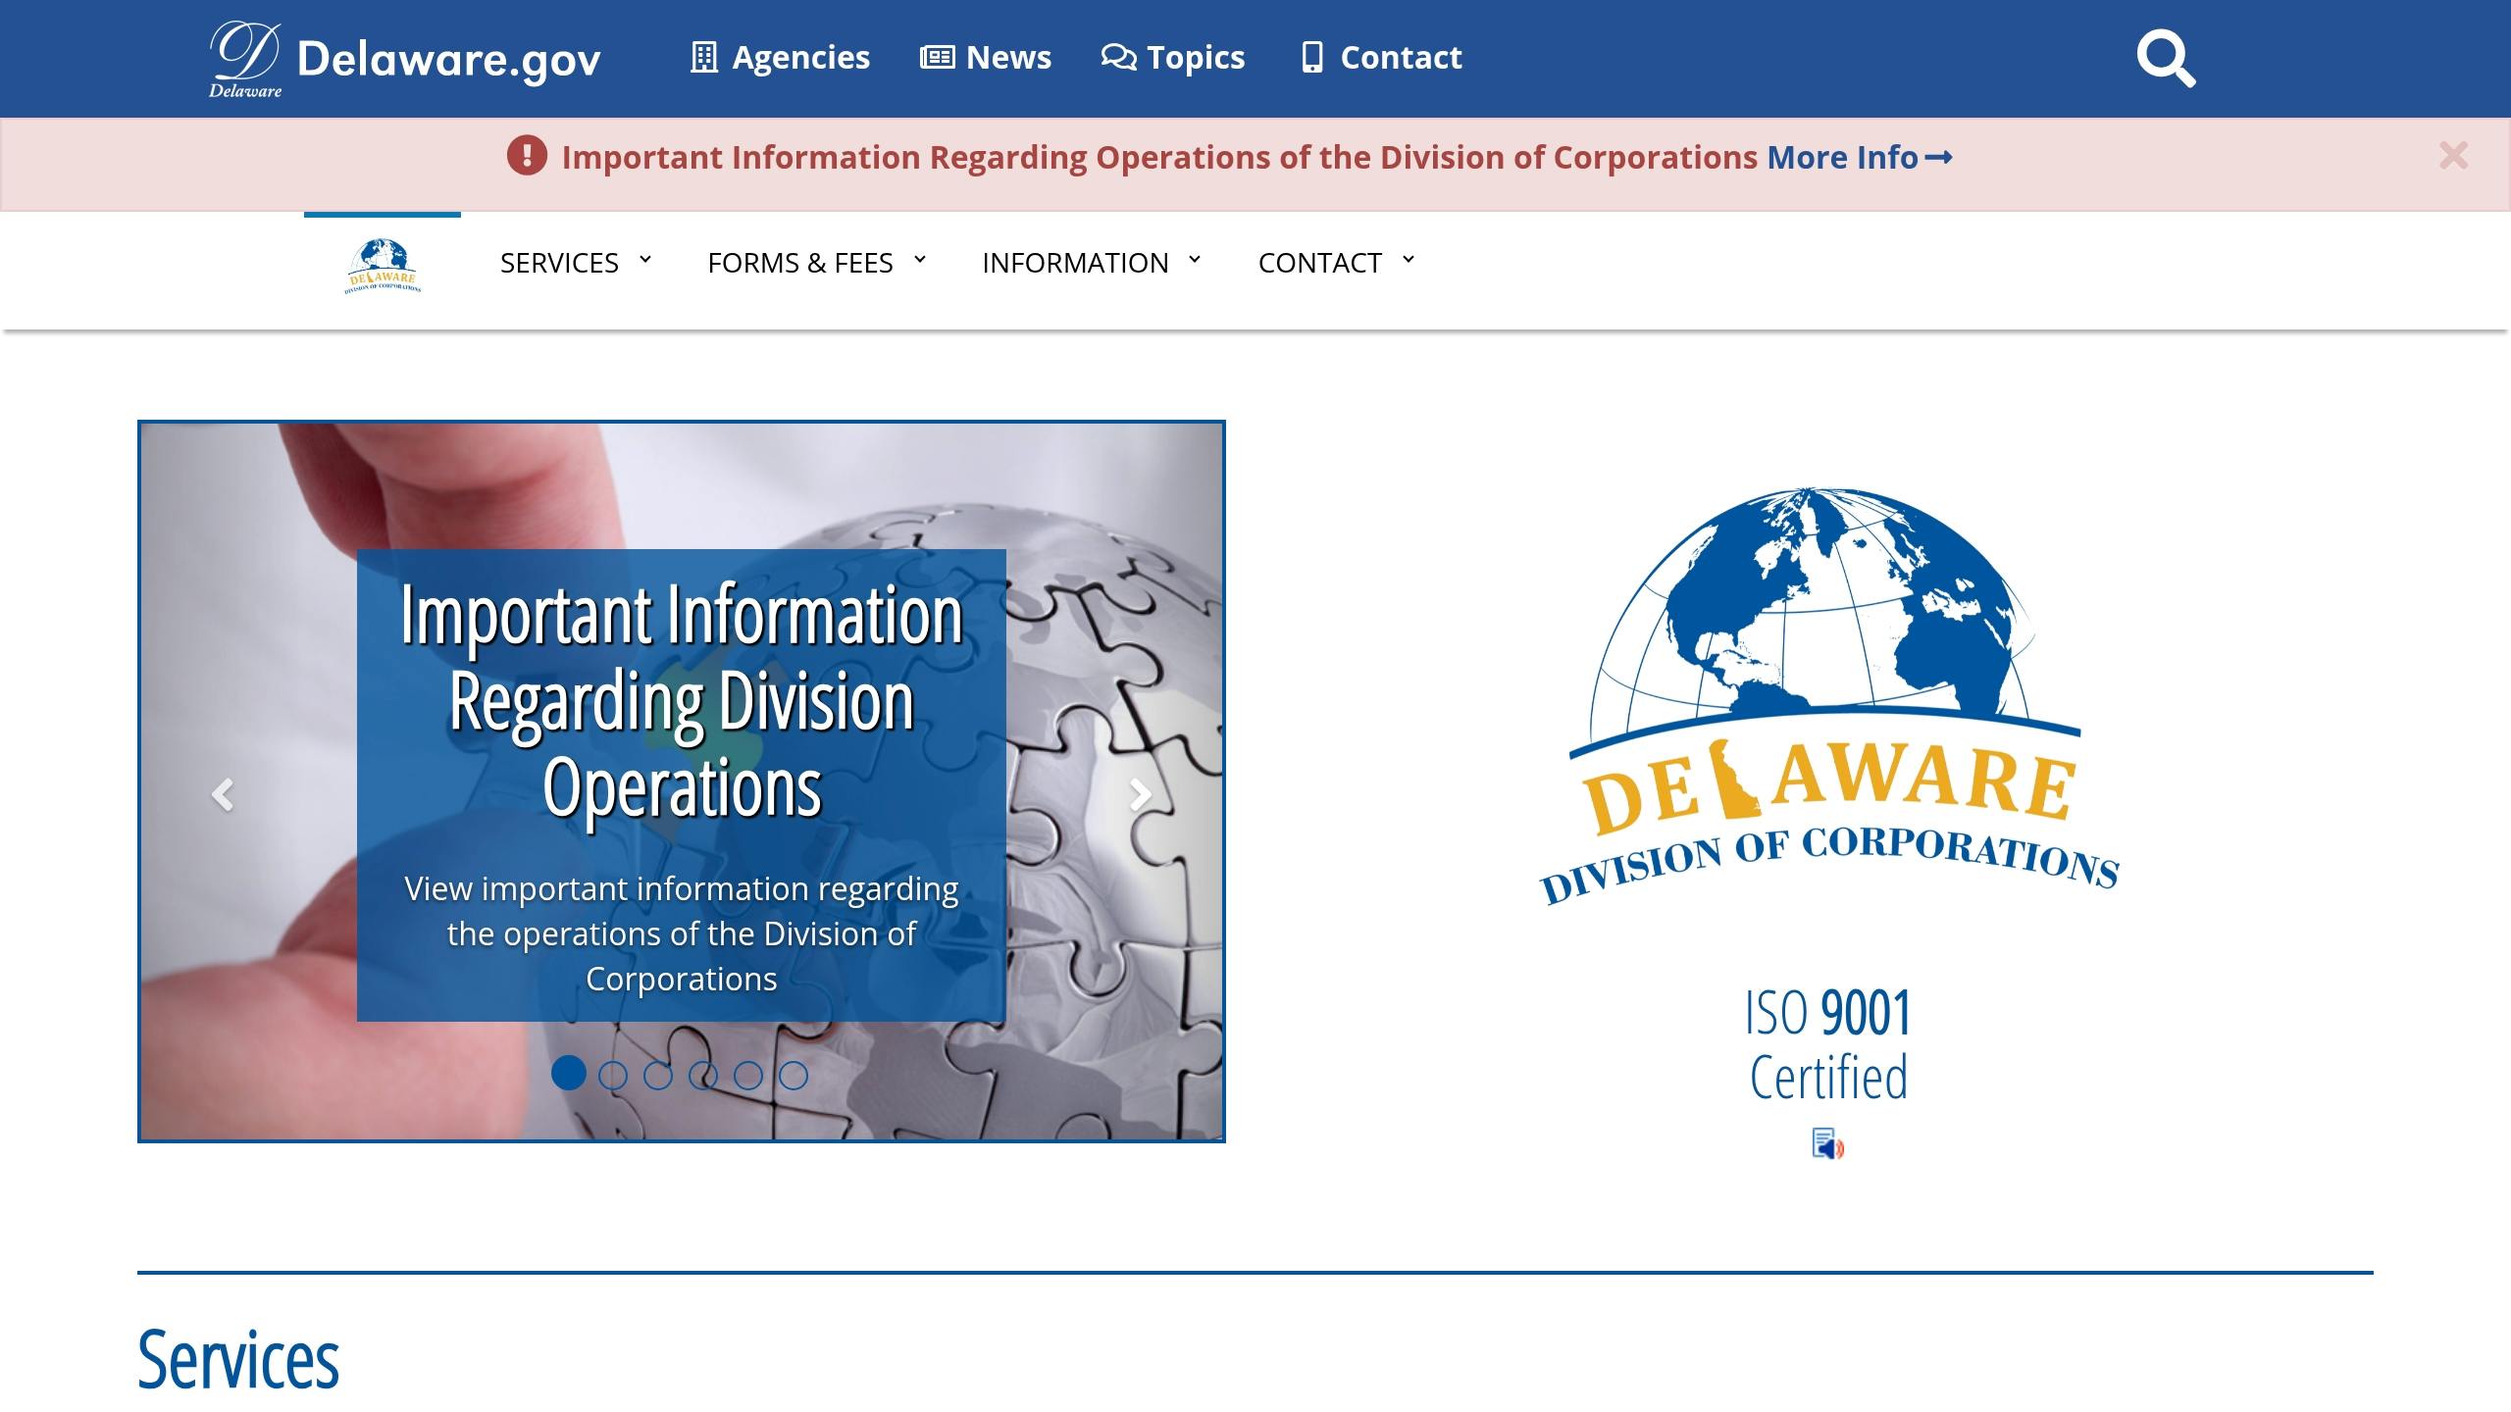This screenshot has width=2511, height=1412.
Task: Open the Agencies page via its building icon
Action: (x=702, y=58)
